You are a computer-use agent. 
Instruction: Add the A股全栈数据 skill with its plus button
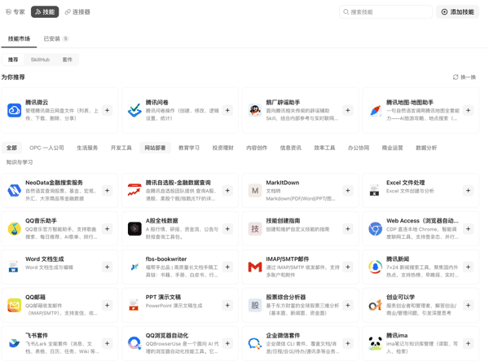coord(227,229)
